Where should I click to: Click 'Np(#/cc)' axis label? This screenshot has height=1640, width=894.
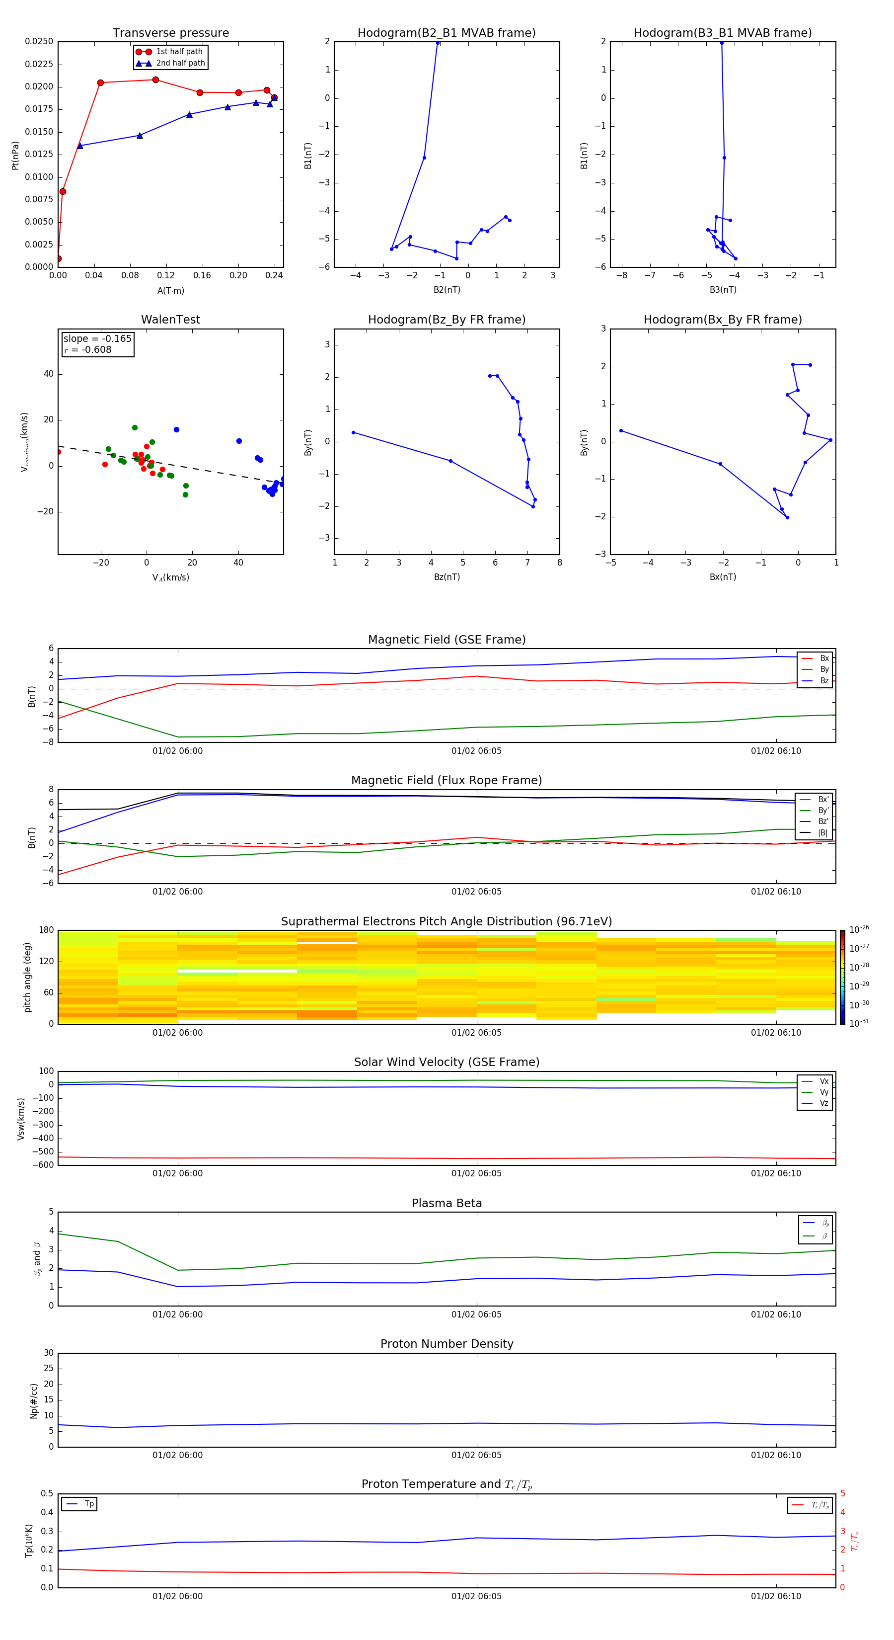[34, 1400]
